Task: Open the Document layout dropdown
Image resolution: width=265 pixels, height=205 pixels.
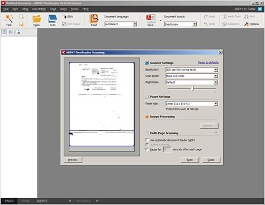Action: (195, 24)
